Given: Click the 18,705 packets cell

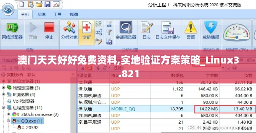Looking at the screenshot, I should [168, 109].
